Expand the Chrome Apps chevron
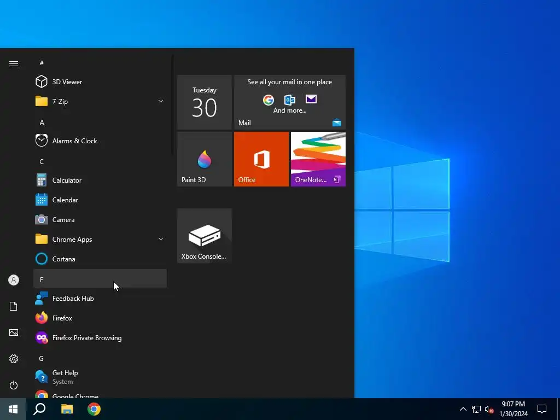Viewport: 560px width, 420px height. 161,240
